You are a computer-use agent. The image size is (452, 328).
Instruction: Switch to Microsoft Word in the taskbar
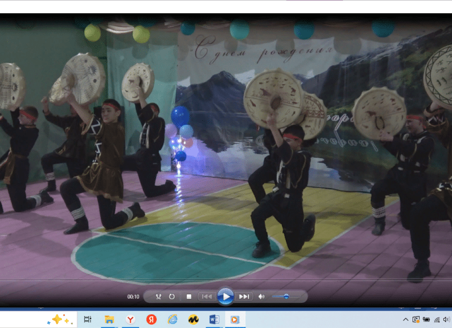[x=214, y=319]
